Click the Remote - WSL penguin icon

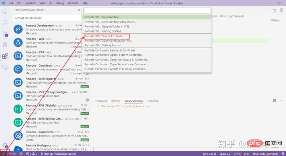click(18, 42)
